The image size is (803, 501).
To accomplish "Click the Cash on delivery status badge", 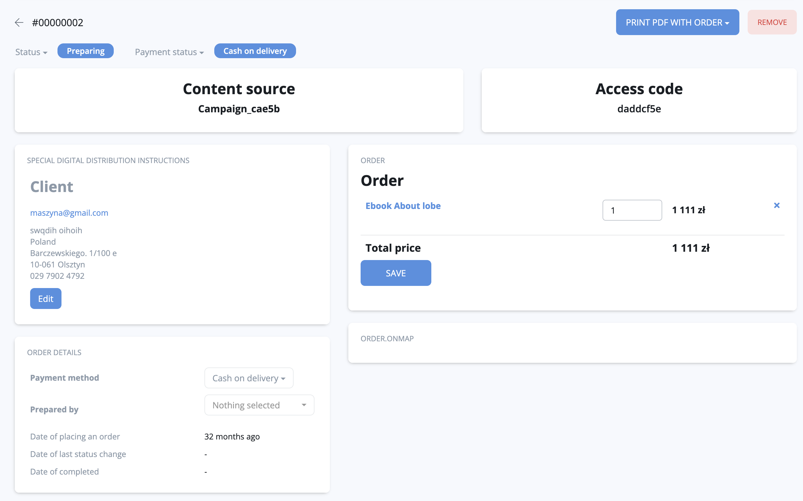I will pos(255,51).
